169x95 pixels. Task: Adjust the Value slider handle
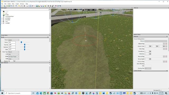point(25,49)
